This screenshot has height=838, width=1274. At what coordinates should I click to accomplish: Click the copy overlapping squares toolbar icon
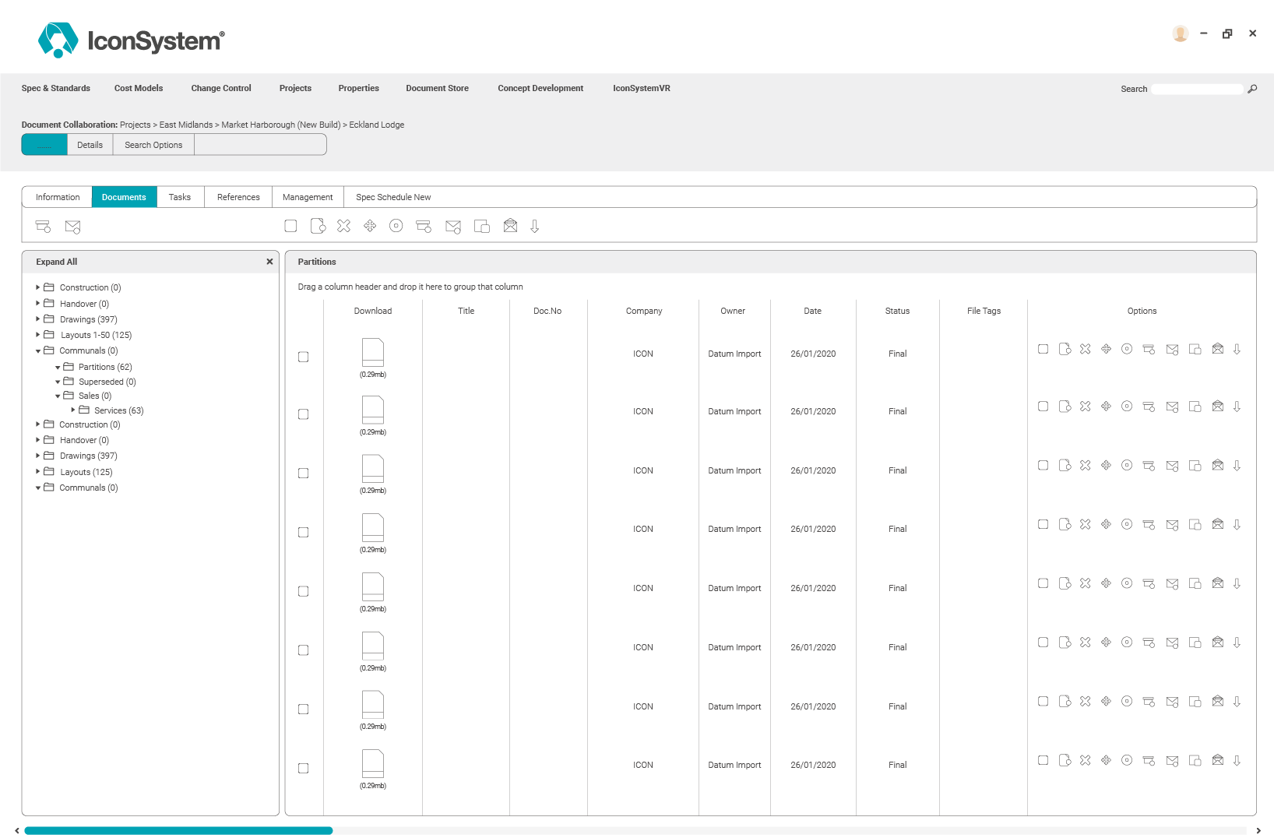(482, 227)
